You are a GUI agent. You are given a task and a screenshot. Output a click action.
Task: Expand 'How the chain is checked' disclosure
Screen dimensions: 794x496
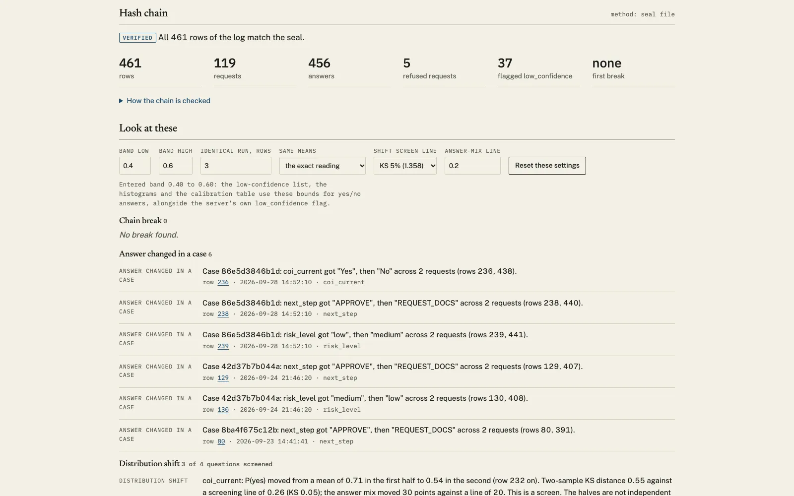pos(165,101)
